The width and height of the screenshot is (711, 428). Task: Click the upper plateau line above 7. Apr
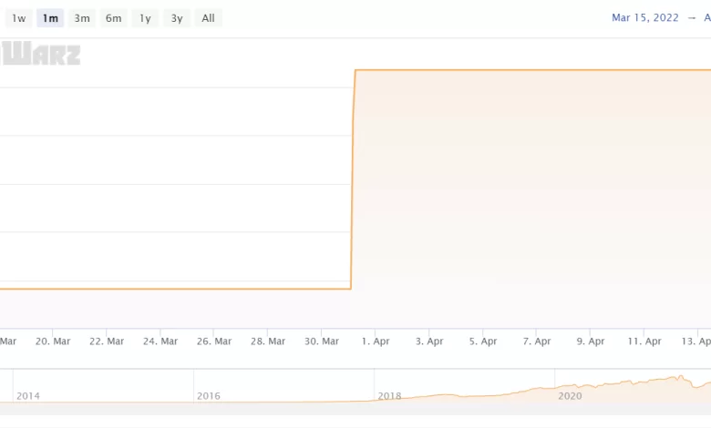tap(537, 70)
